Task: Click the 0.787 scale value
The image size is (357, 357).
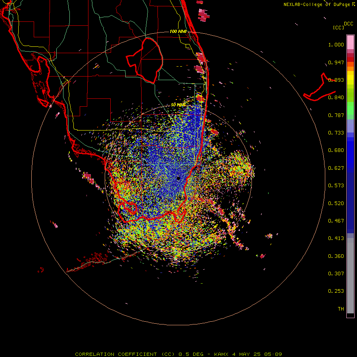Action: [x=336, y=115]
